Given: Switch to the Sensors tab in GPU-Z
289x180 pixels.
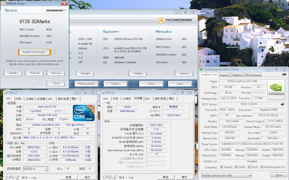Looking at the screenshot, I should coord(224,75).
